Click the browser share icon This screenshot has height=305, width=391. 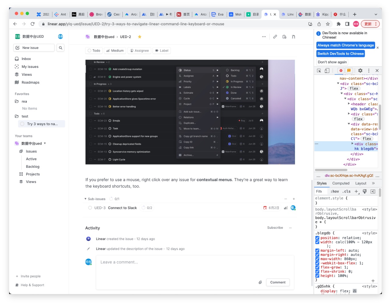tap(319, 24)
